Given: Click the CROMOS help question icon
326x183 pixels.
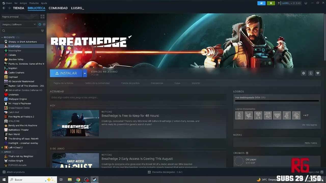Looking at the screenshot, I should coord(247,153).
